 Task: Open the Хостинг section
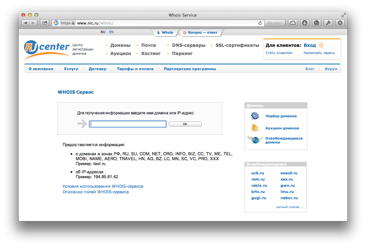click(151, 53)
